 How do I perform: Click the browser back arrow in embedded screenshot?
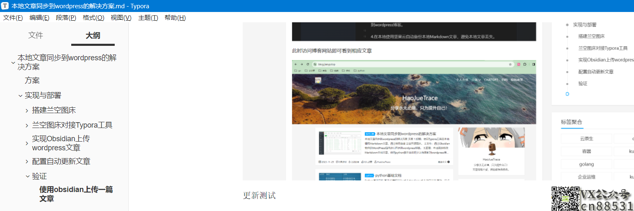pos(295,64)
